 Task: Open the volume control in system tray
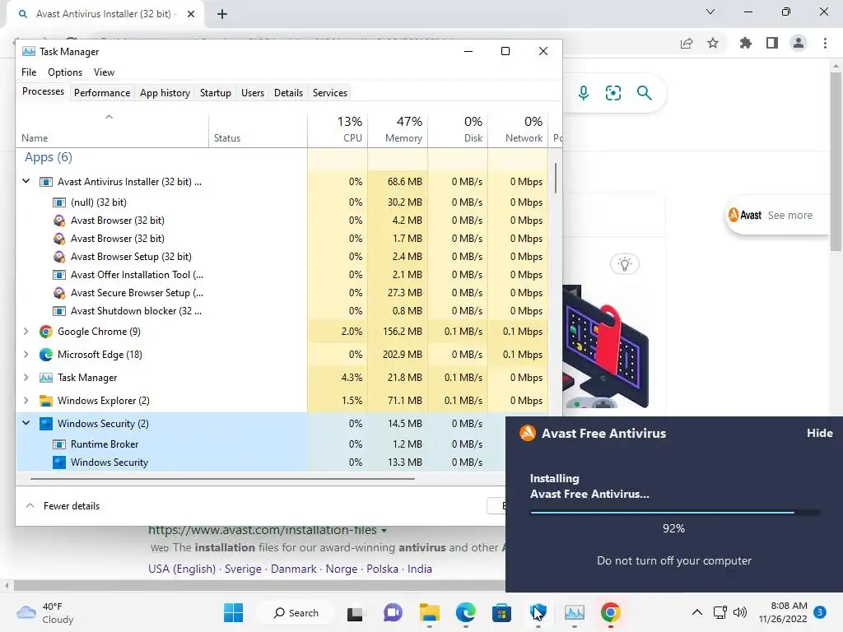pyautogui.click(x=740, y=612)
